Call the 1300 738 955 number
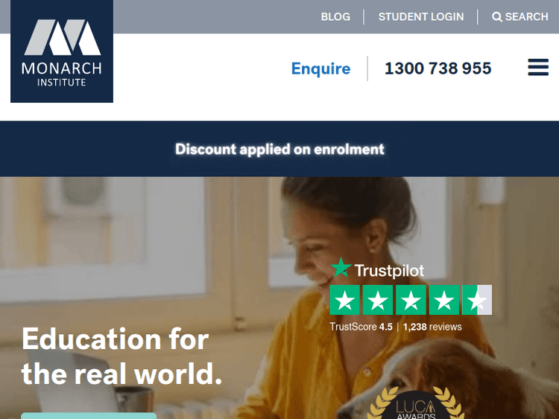Viewport: 559px width, 419px height. (x=438, y=68)
